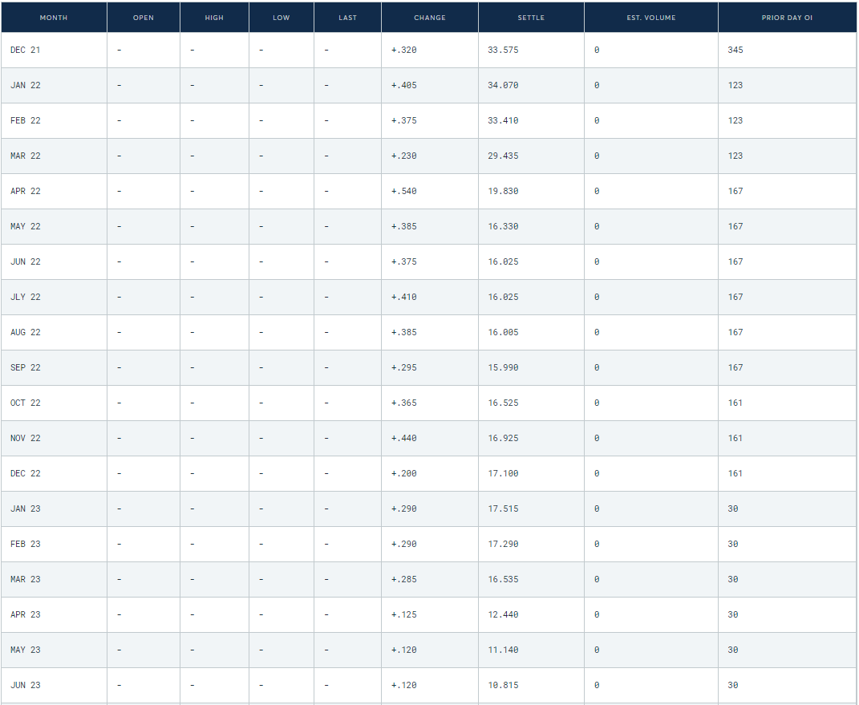Click the SETTLE column header
The height and width of the screenshot is (705, 859).
click(531, 18)
